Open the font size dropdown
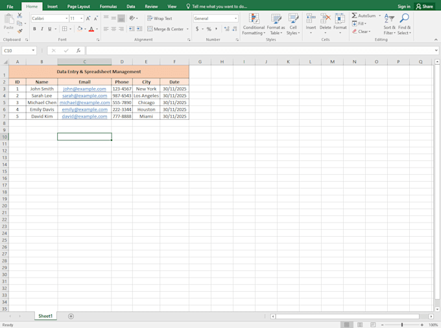The height and width of the screenshot is (328, 441). [x=82, y=19]
